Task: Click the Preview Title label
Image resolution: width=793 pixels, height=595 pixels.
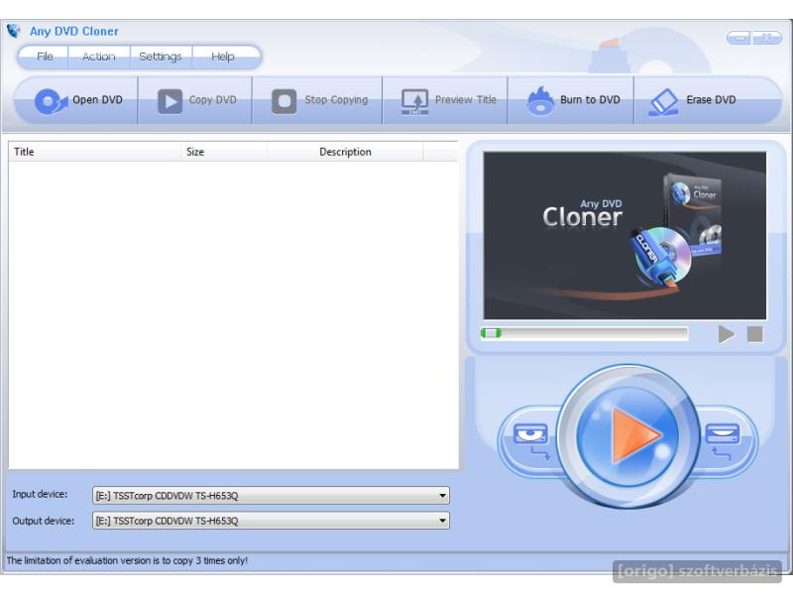Action: (466, 100)
